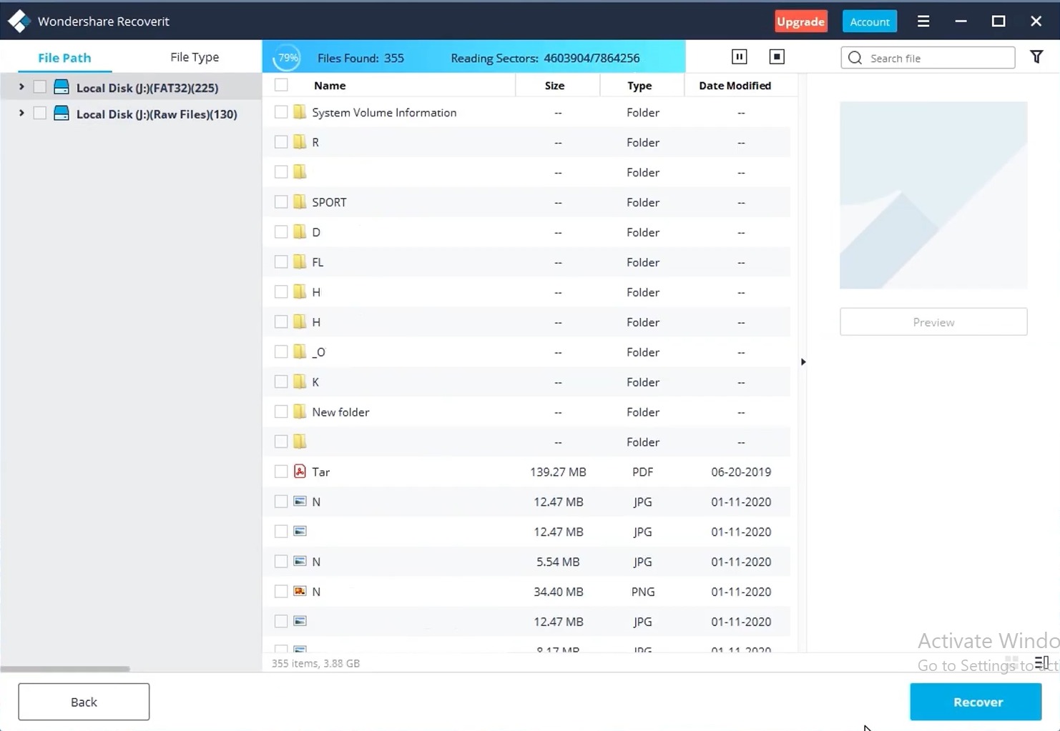Open the filter funnel icon
Screen dimensions: 1060x731
[1036, 57]
